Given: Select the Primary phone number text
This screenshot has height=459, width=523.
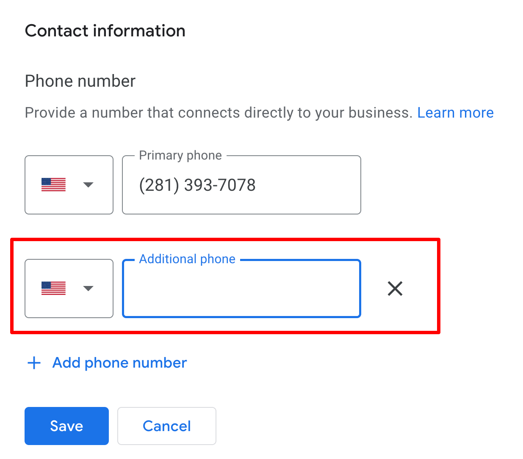Looking at the screenshot, I should (x=197, y=184).
